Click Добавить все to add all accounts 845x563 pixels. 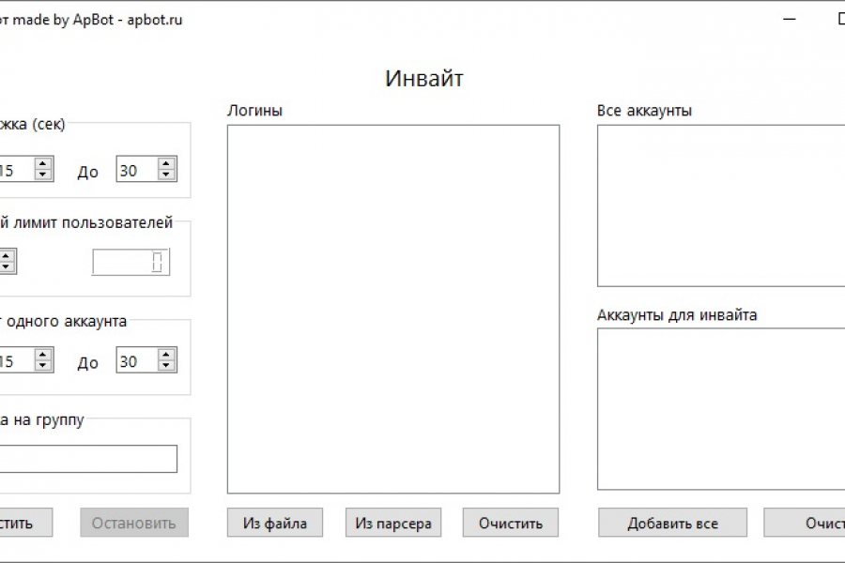672,523
